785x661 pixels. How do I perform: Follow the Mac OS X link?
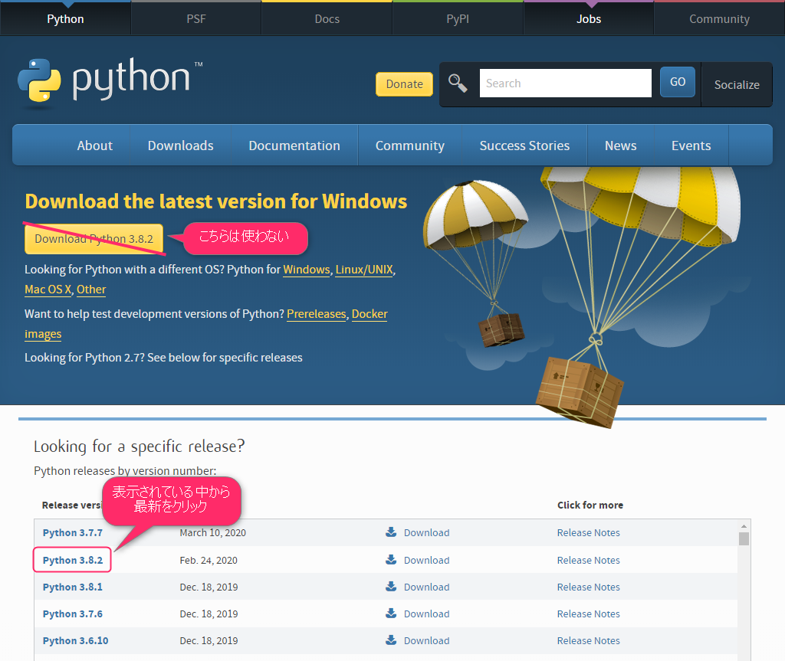tap(48, 290)
